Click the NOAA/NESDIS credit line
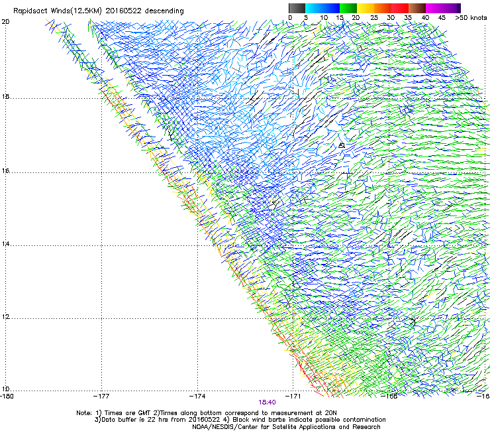This screenshot has width=490, height=431. (x=286, y=427)
